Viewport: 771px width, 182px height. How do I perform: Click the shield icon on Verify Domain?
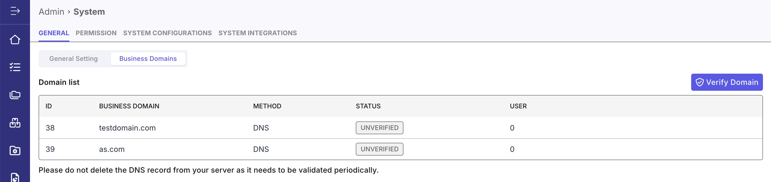tap(699, 82)
